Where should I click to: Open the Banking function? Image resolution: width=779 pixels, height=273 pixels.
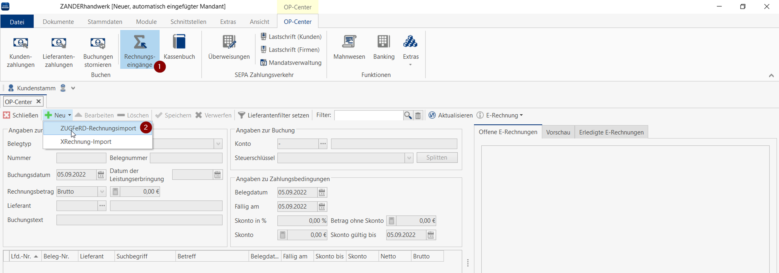(x=384, y=48)
